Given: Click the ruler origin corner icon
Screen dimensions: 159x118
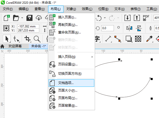Looking at the screenshot, I should point(2,51).
